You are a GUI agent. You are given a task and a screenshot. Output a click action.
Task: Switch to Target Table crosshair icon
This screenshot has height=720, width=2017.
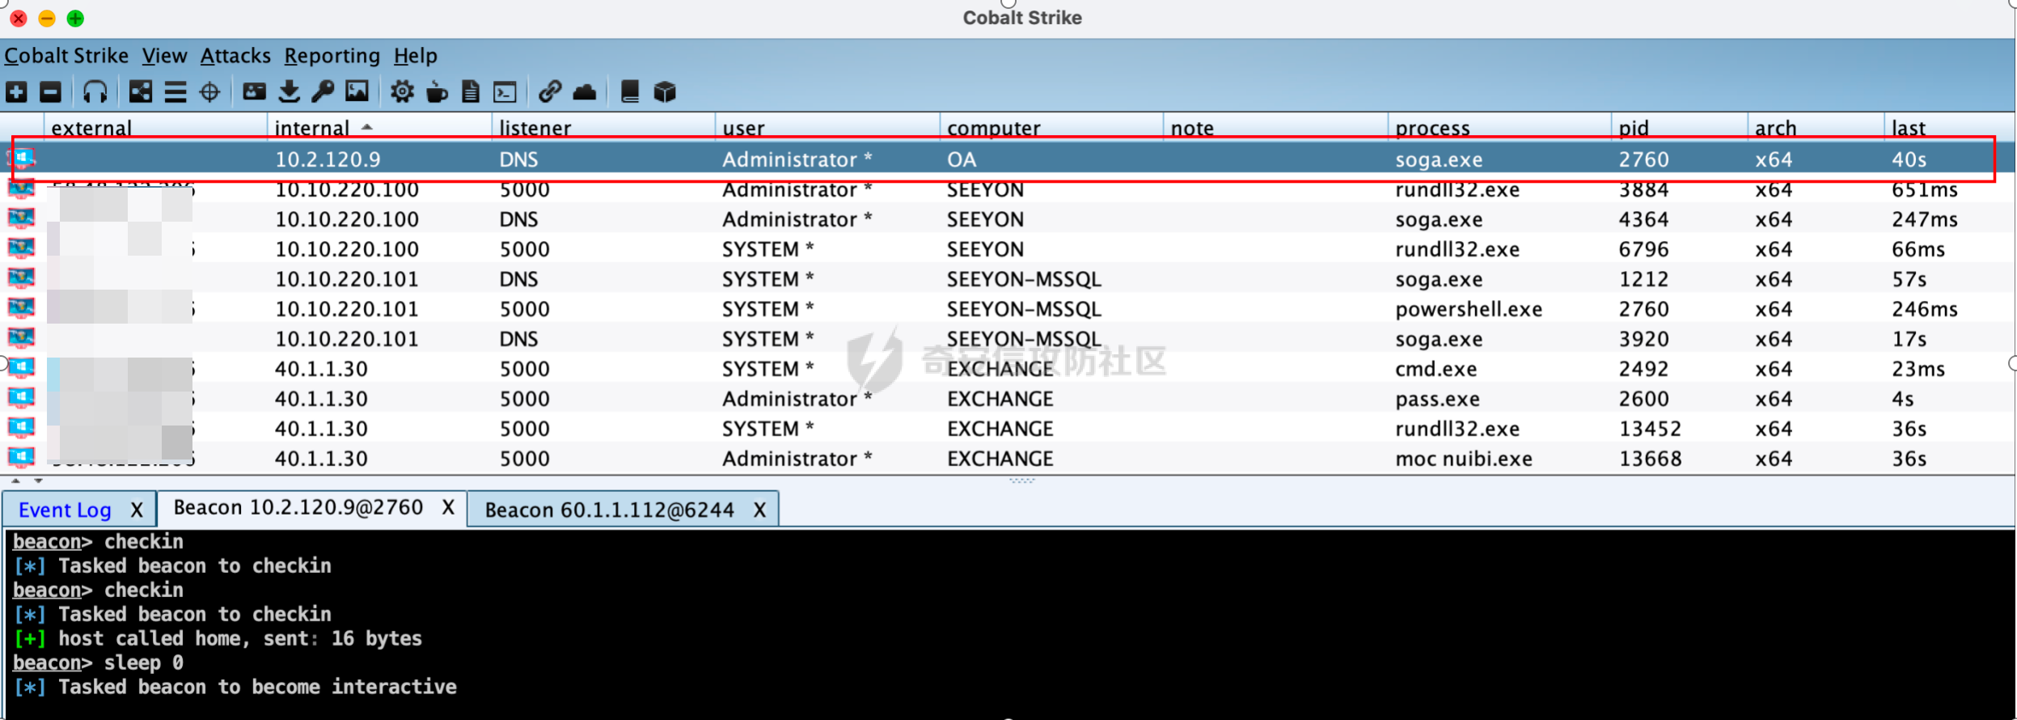tap(209, 92)
